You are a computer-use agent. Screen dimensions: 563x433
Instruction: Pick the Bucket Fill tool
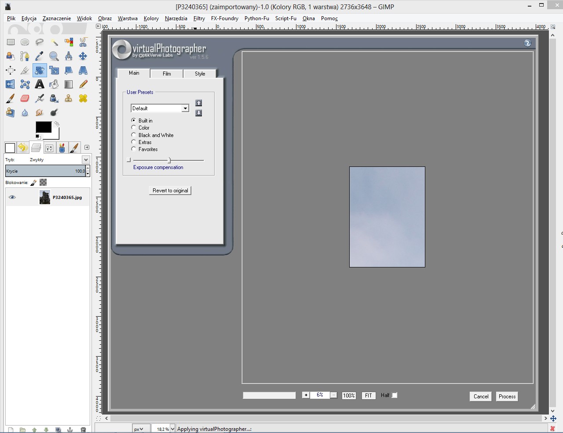coord(54,84)
